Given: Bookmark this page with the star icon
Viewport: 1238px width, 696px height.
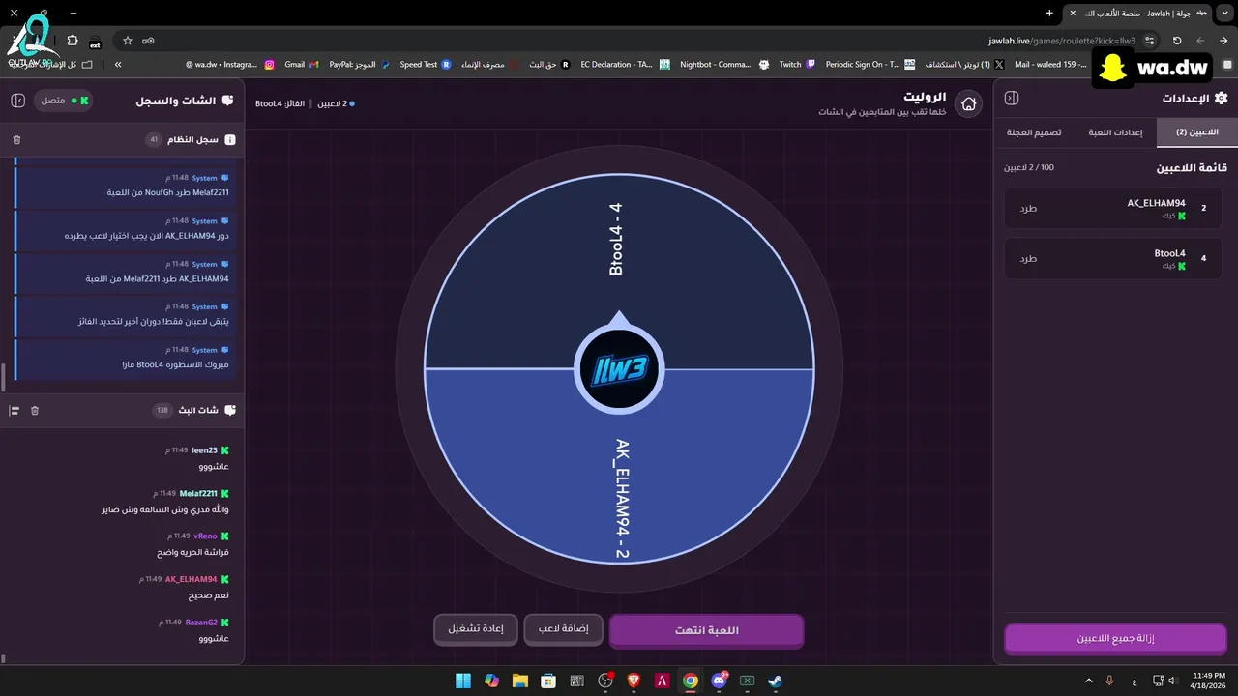Looking at the screenshot, I should [128, 41].
